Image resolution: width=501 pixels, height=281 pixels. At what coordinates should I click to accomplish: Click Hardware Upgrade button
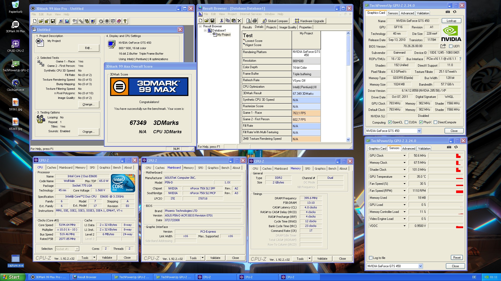pyautogui.click(x=309, y=21)
